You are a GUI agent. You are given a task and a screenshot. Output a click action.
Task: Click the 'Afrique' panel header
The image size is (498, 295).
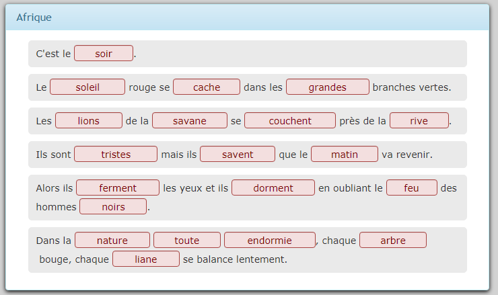(247, 17)
